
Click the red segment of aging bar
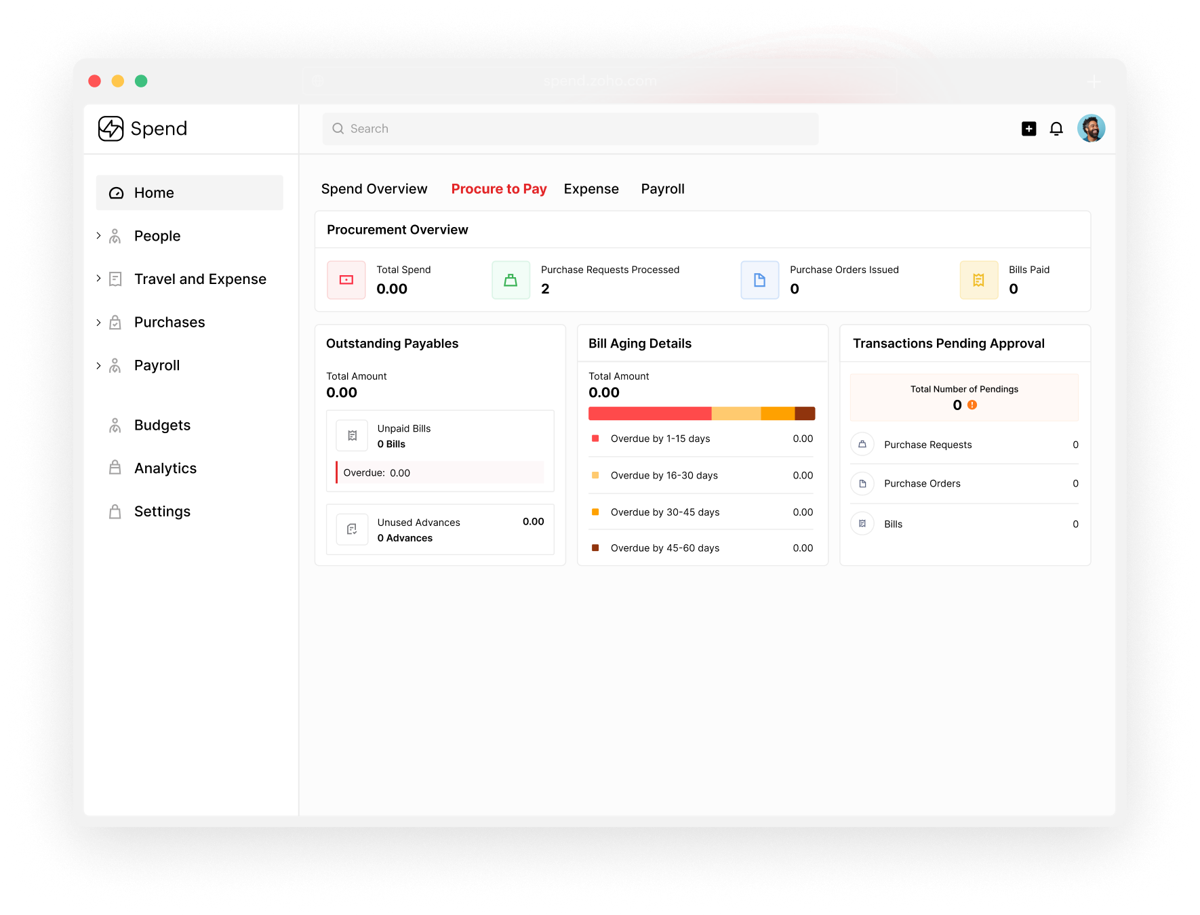(649, 413)
